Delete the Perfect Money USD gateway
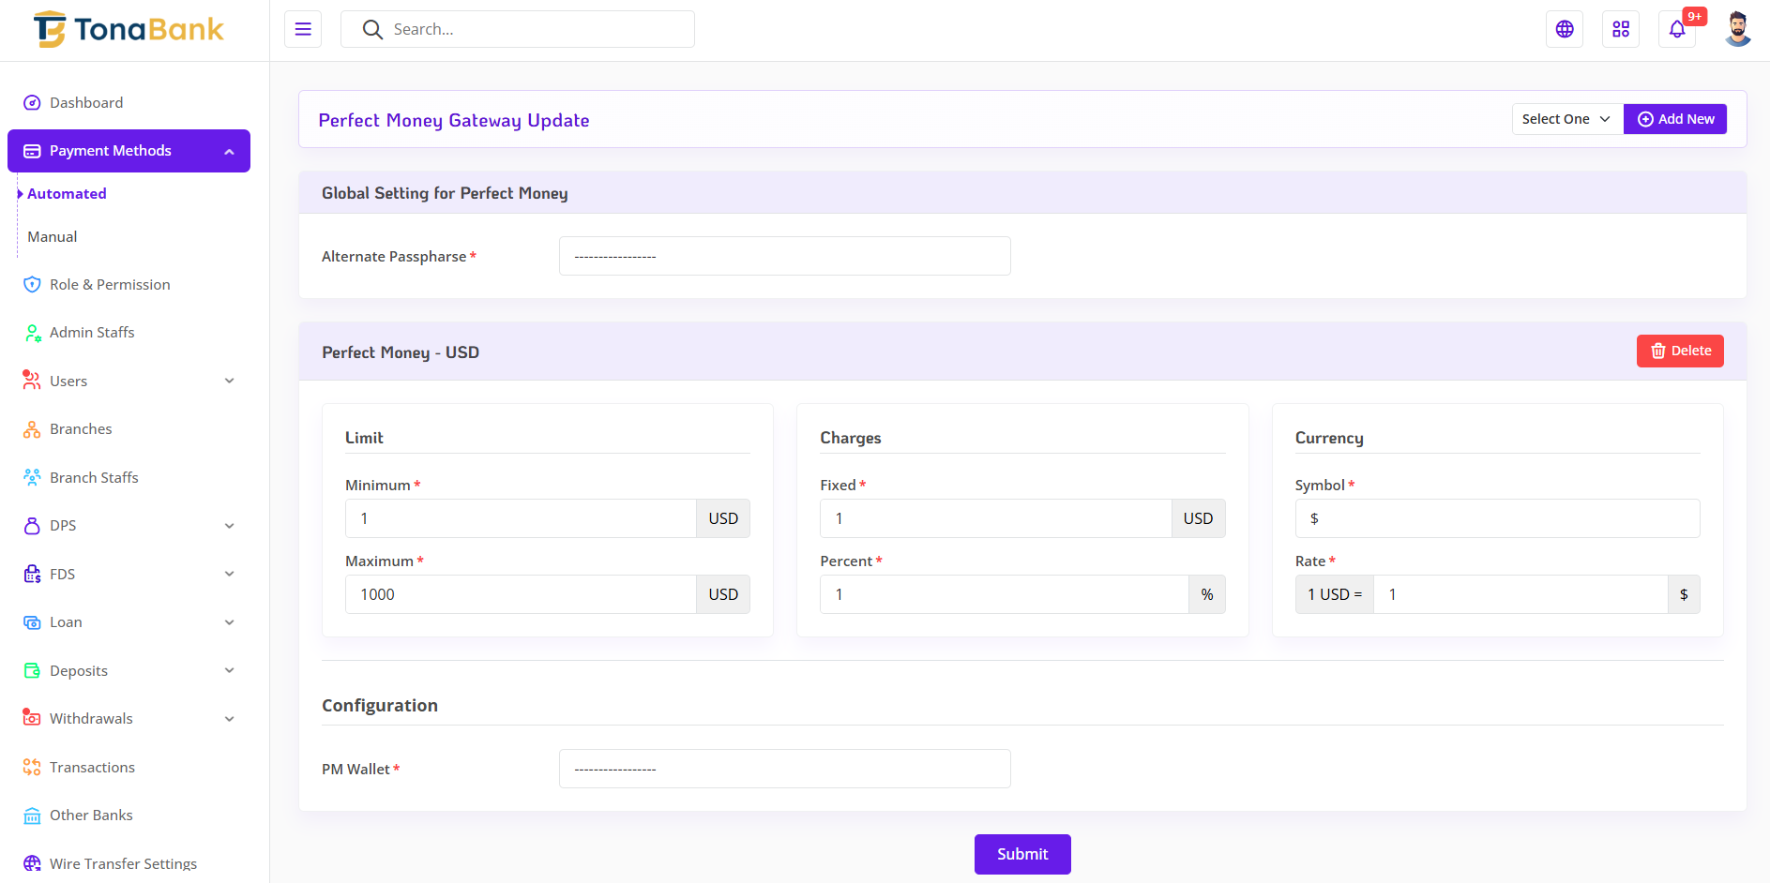Image resolution: width=1770 pixels, height=883 pixels. coord(1679,352)
